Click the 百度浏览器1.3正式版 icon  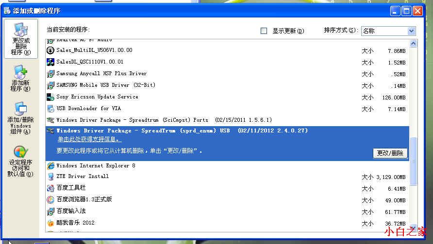coord(50,199)
